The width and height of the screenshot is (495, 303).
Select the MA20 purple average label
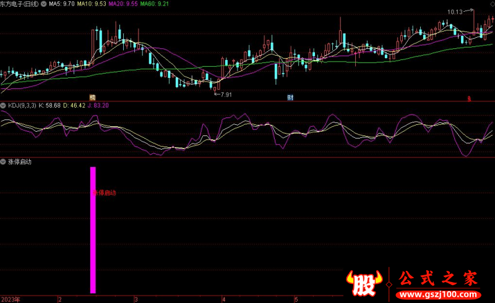pyautogui.click(x=123, y=4)
